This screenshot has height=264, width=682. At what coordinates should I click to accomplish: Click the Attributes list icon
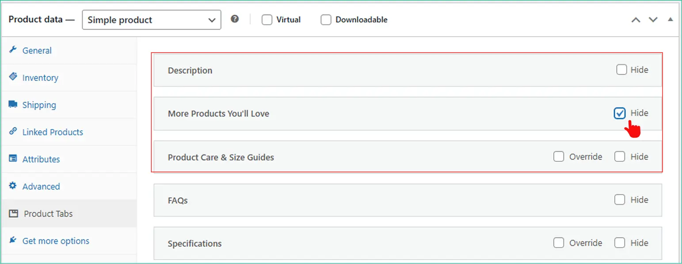(13, 159)
